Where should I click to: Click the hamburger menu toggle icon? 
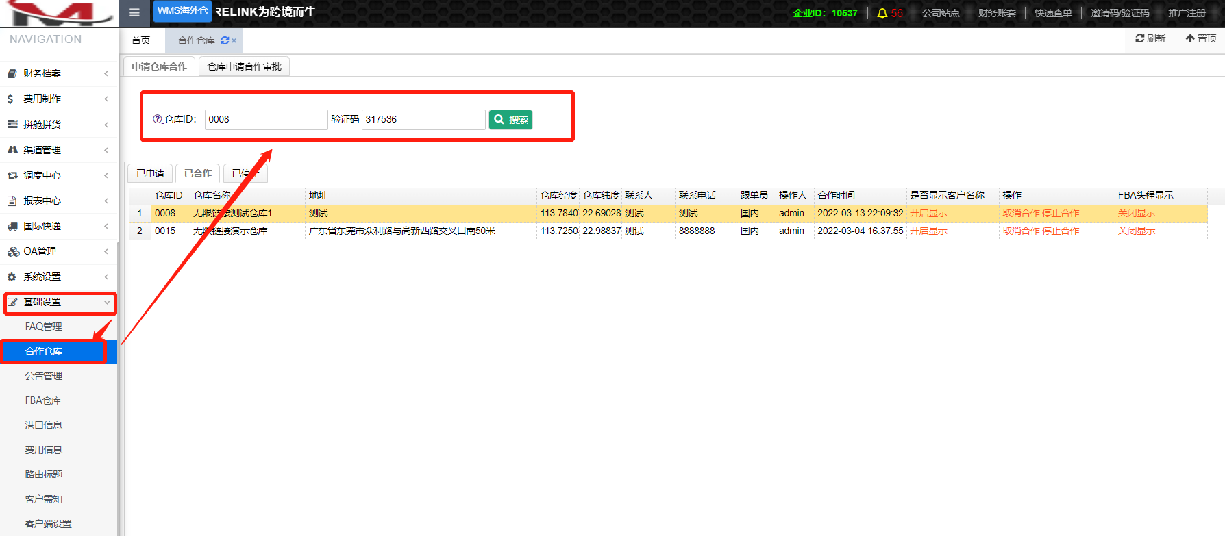[134, 12]
